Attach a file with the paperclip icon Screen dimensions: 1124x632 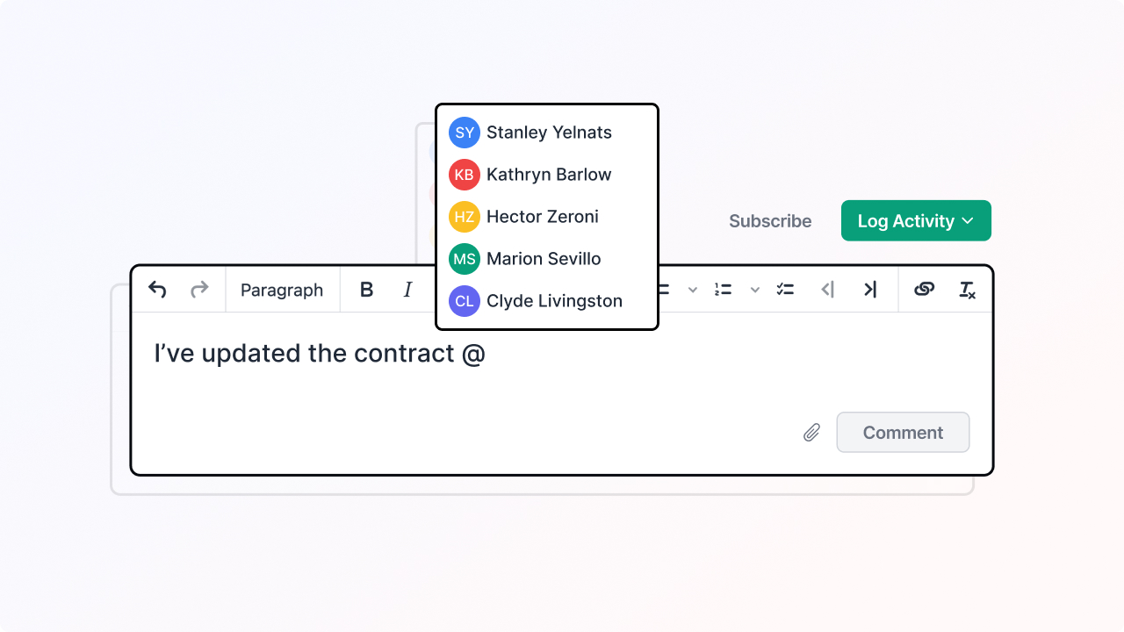coord(812,433)
